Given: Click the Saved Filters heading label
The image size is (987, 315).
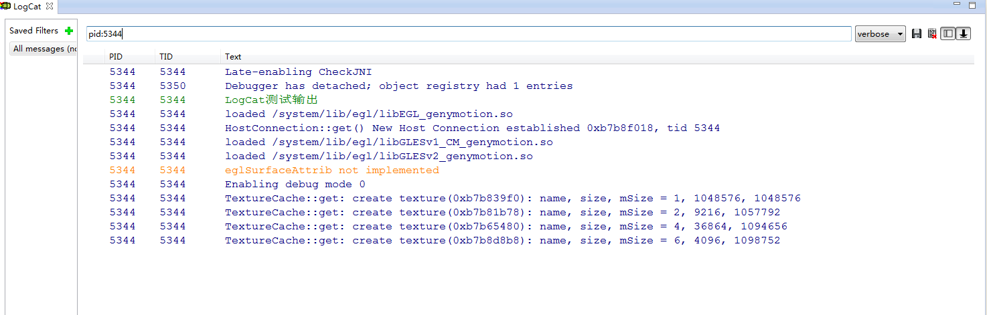Looking at the screenshot, I should [33, 31].
